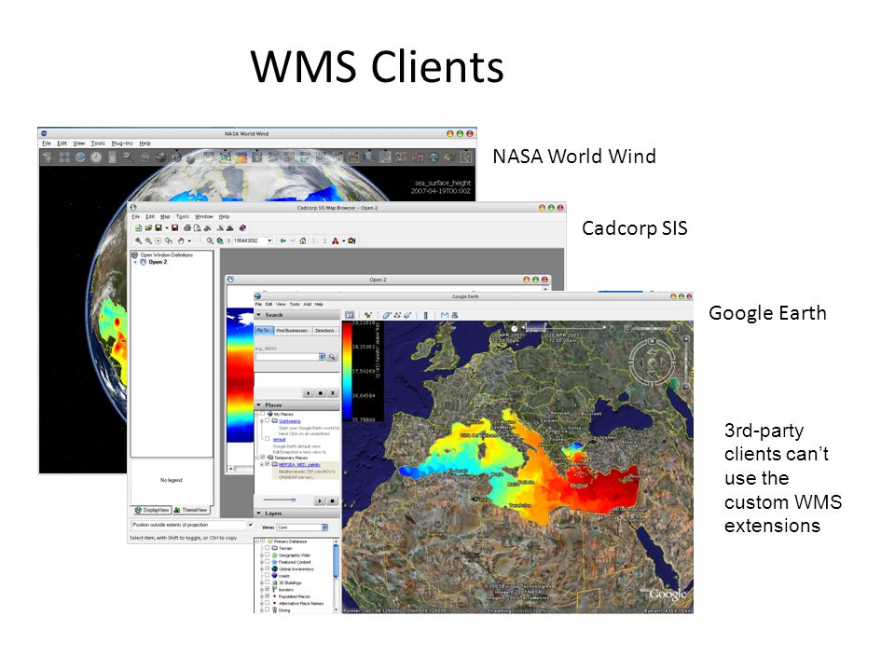Click Cadcorp red text A icon
This screenshot has height=671, width=895.
[335, 240]
